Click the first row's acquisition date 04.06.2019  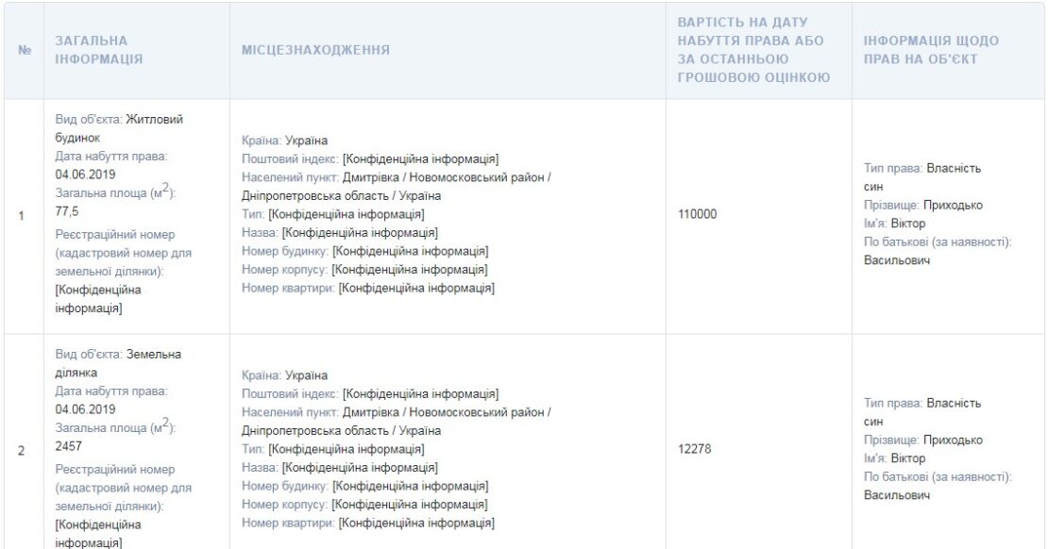coord(85,175)
